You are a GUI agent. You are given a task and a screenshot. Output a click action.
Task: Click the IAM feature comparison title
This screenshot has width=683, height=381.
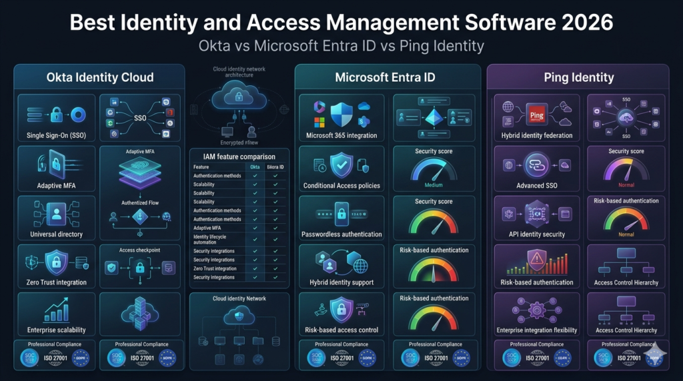point(239,157)
